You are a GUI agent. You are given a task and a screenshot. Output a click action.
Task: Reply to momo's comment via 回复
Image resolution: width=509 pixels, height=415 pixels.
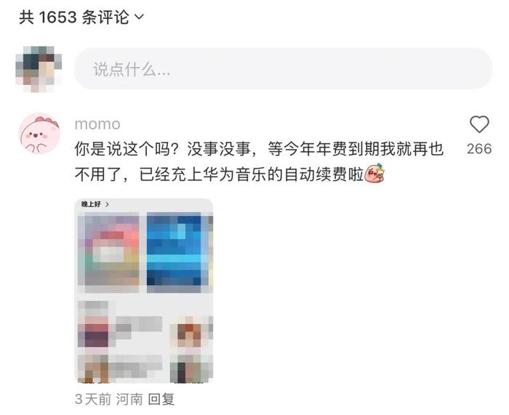pos(161,399)
